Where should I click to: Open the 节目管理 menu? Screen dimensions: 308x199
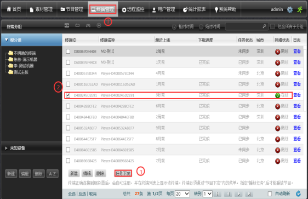tap(72, 9)
